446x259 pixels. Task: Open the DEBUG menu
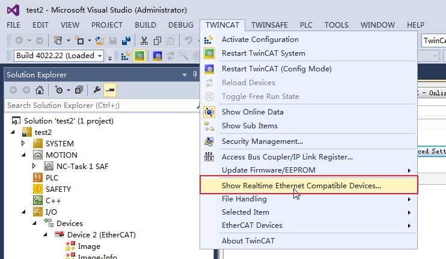click(181, 25)
